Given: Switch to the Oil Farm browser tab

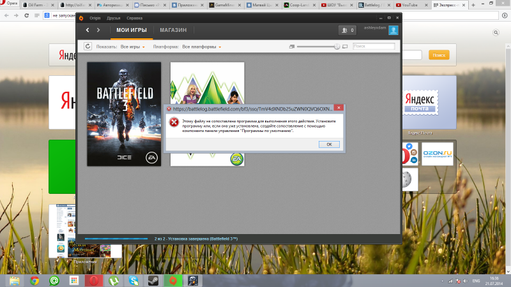Looking at the screenshot, I should tap(38, 5).
